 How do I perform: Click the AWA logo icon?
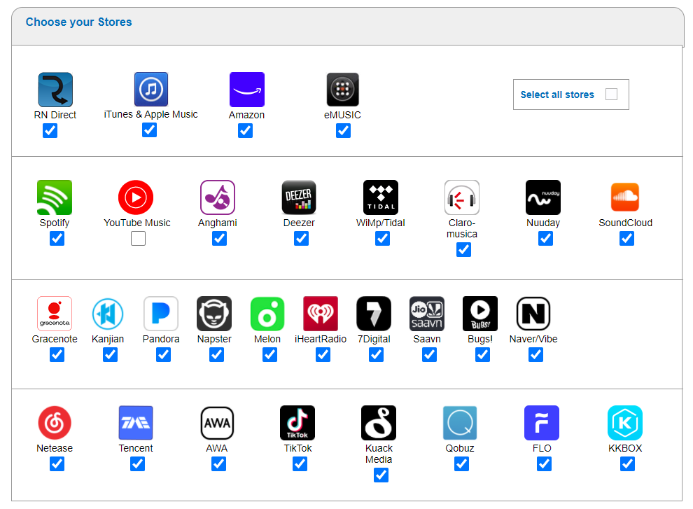pyautogui.click(x=217, y=423)
